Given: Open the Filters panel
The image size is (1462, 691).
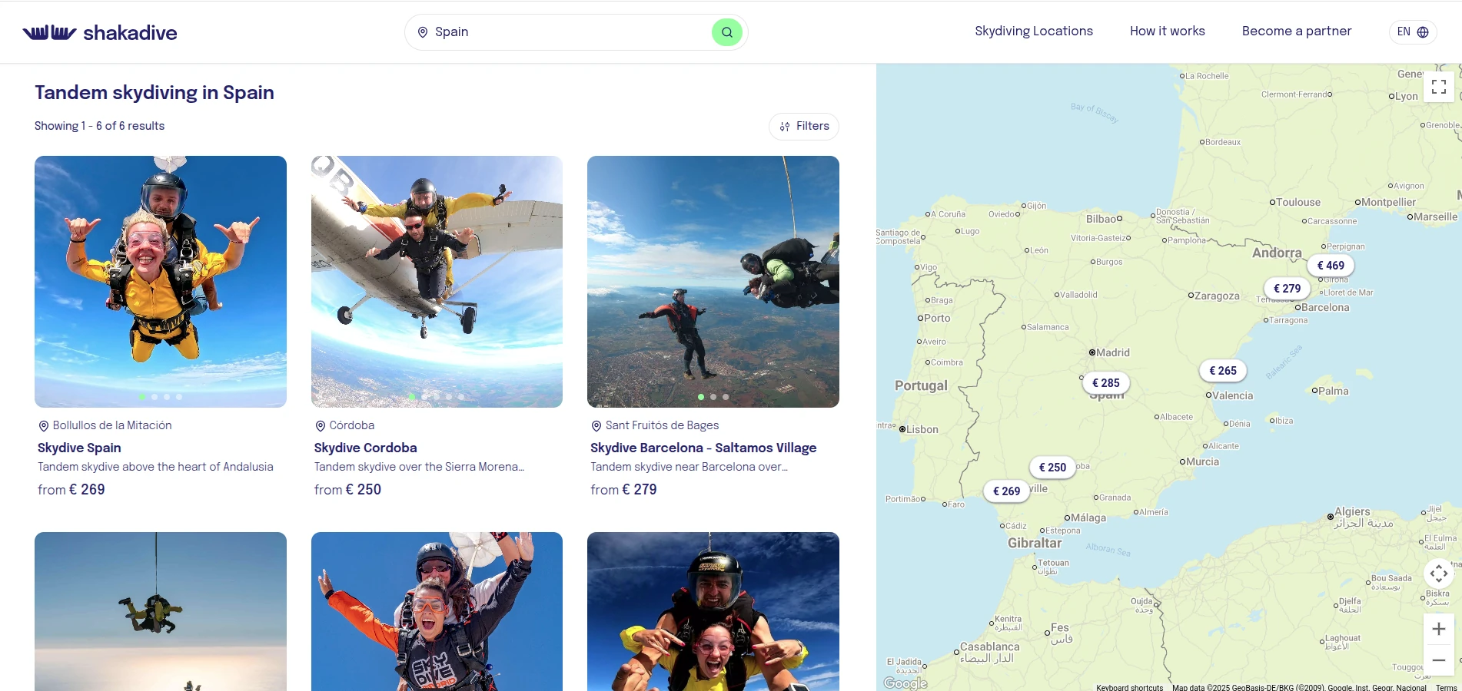Looking at the screenshot, I should pyautogui.click(x=804, y=127).
